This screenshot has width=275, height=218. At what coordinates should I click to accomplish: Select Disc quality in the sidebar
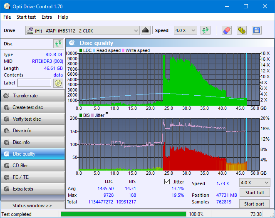[x=33, y=154]
